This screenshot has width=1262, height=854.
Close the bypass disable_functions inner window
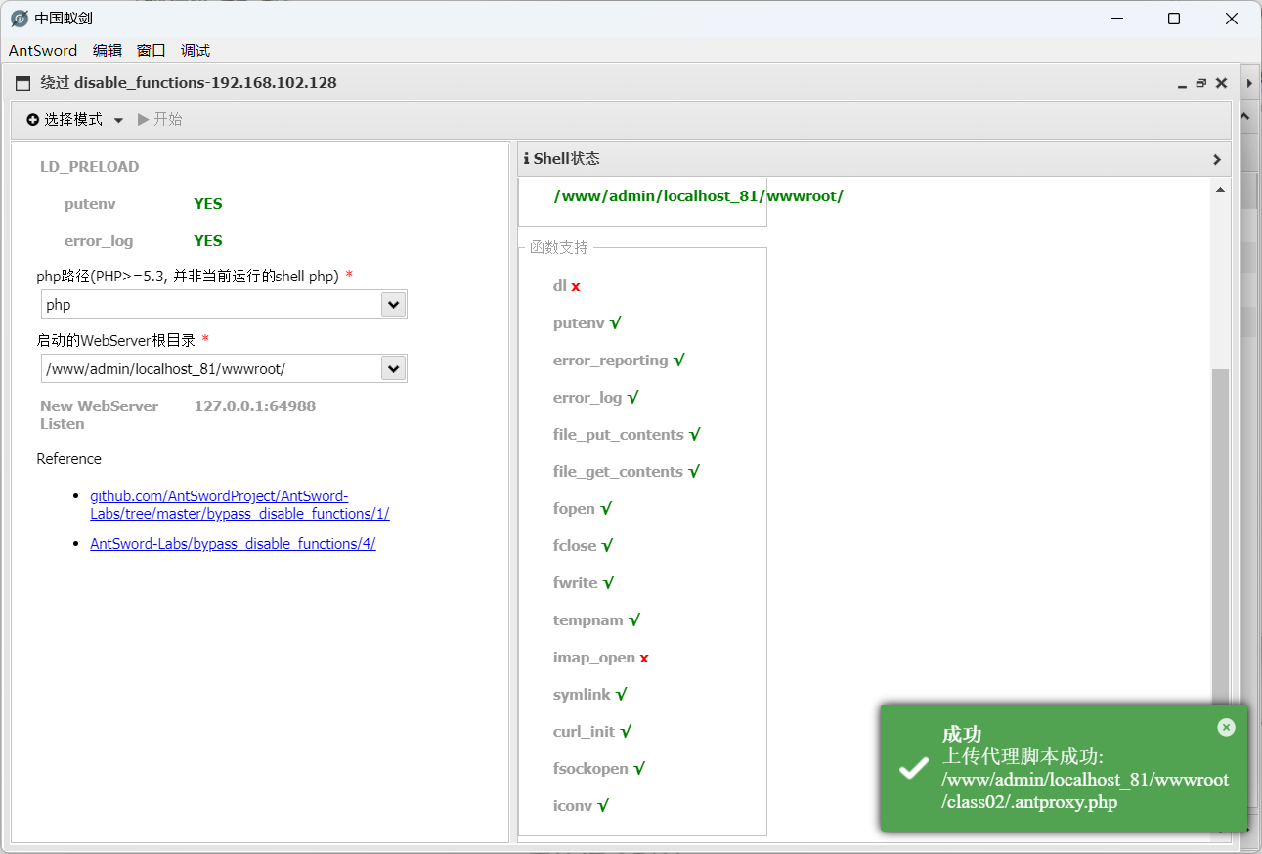click(1221, 84)
